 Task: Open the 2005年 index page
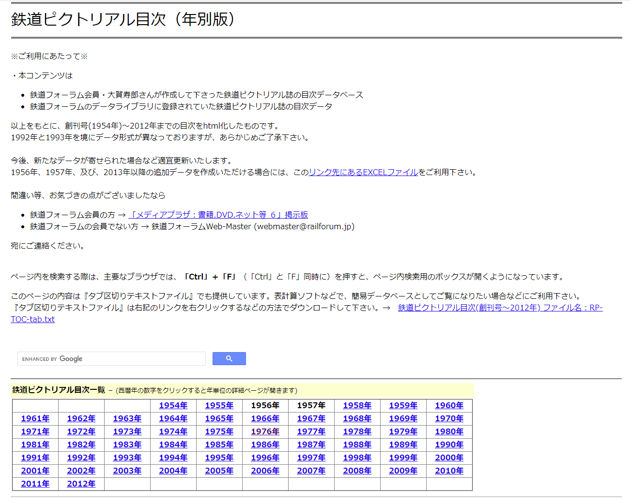(x=219, y=471)
